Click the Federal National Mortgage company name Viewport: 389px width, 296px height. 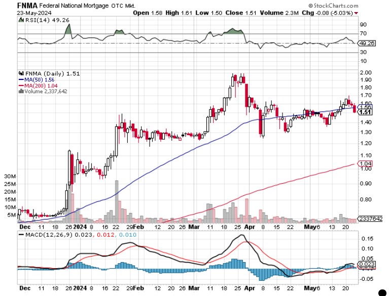pos(74,6)
